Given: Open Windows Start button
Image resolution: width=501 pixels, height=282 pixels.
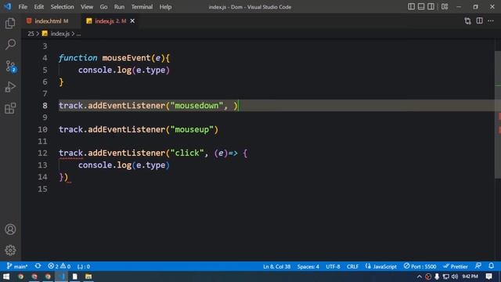Looking at the screenshot, I should tap(6, 277).
